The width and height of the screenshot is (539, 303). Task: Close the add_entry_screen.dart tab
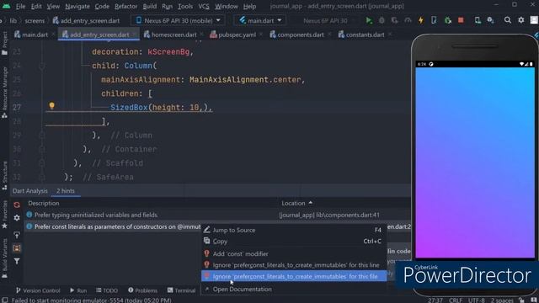tap(135, 35)
